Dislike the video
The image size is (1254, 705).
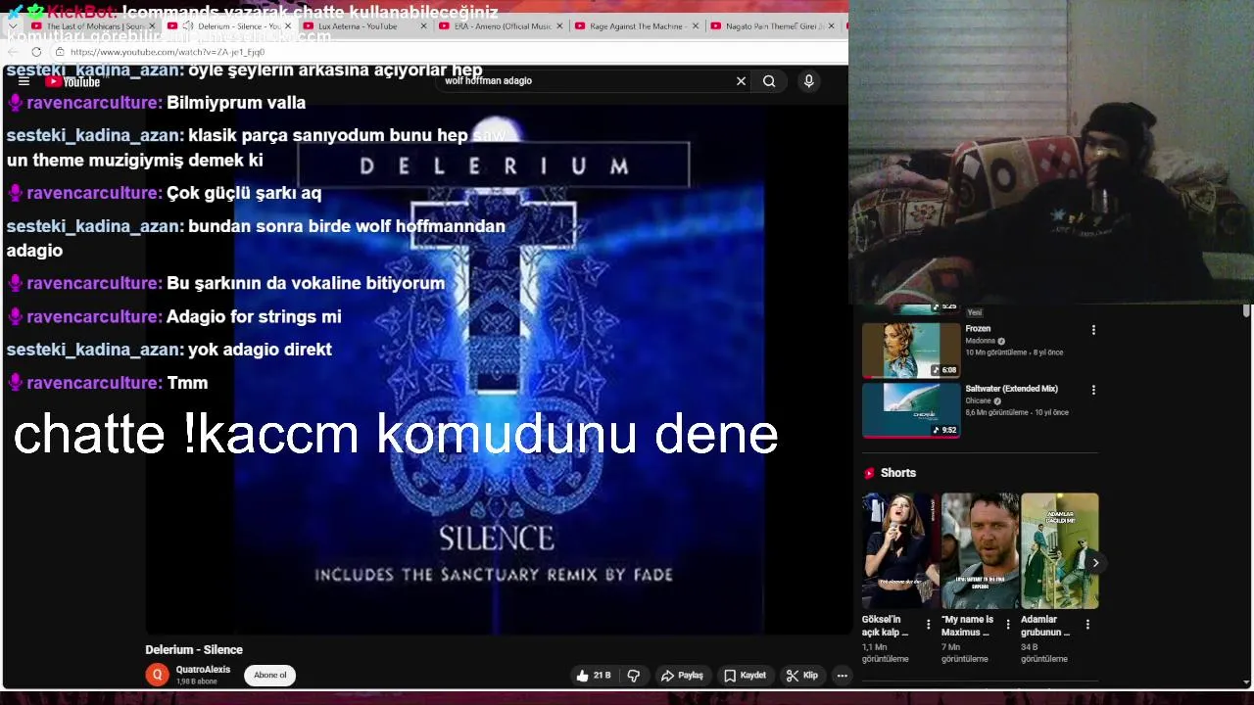click(633, 676)
